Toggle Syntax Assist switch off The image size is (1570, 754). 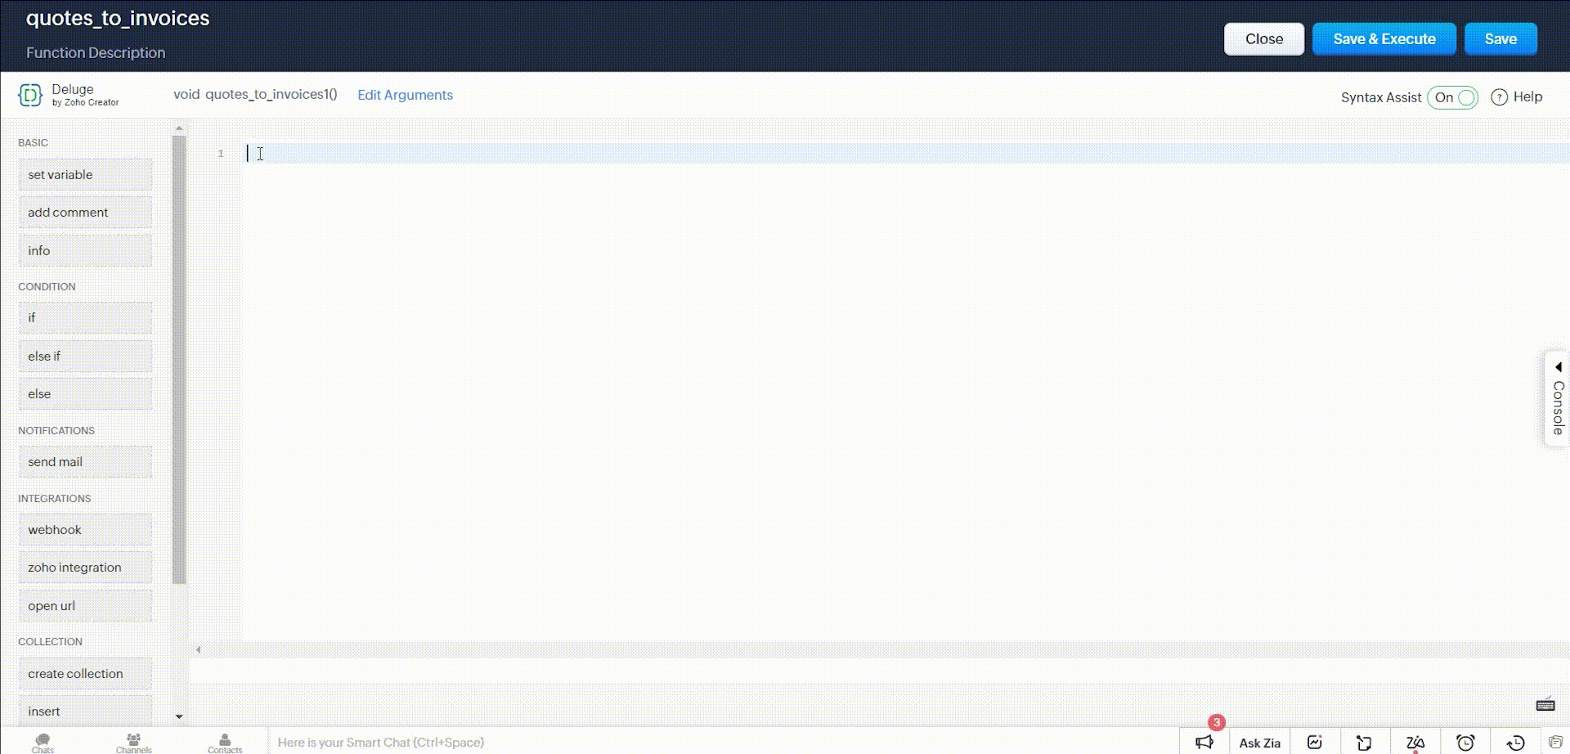click(x=1453, y=97)
